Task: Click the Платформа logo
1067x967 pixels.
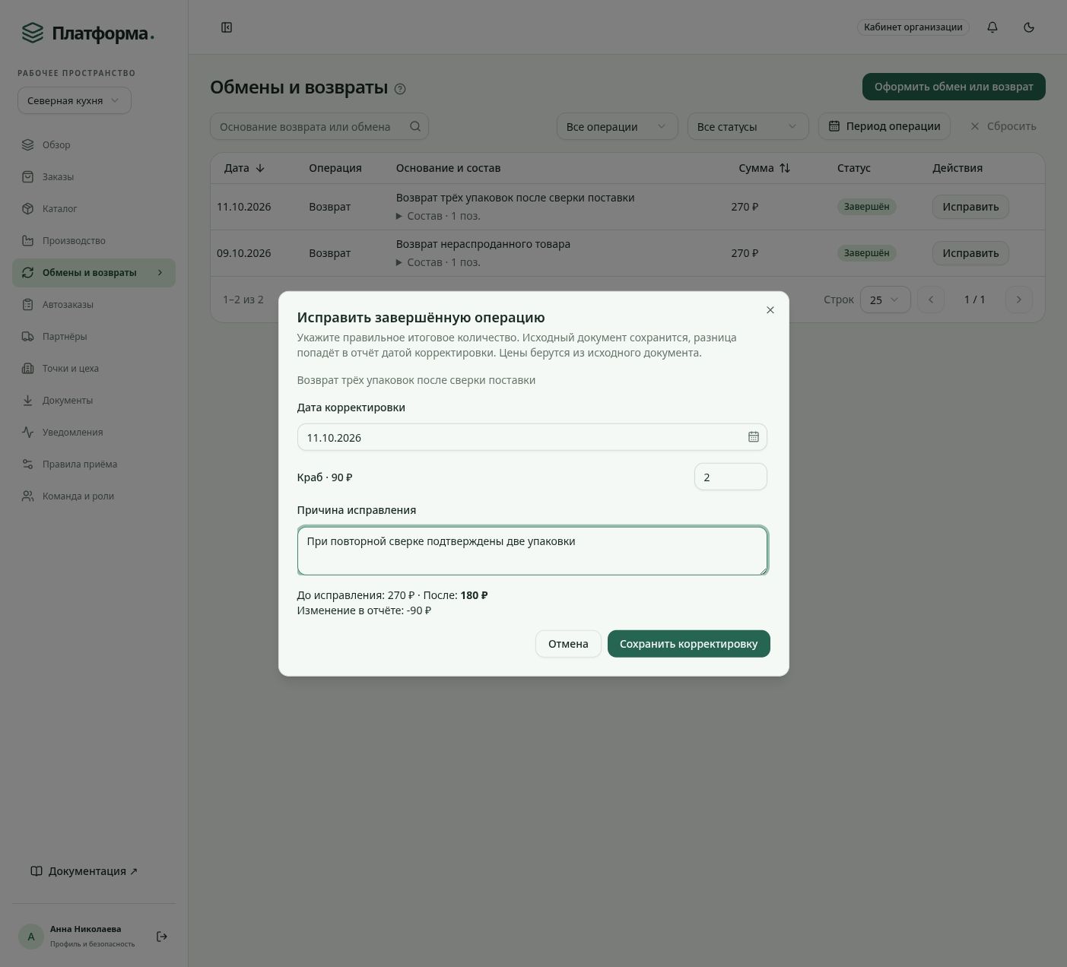Action: coord(87,33)
